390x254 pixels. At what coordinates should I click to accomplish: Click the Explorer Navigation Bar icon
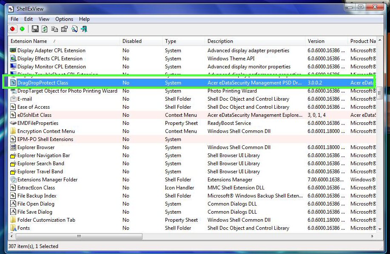[x=13, y=155]
